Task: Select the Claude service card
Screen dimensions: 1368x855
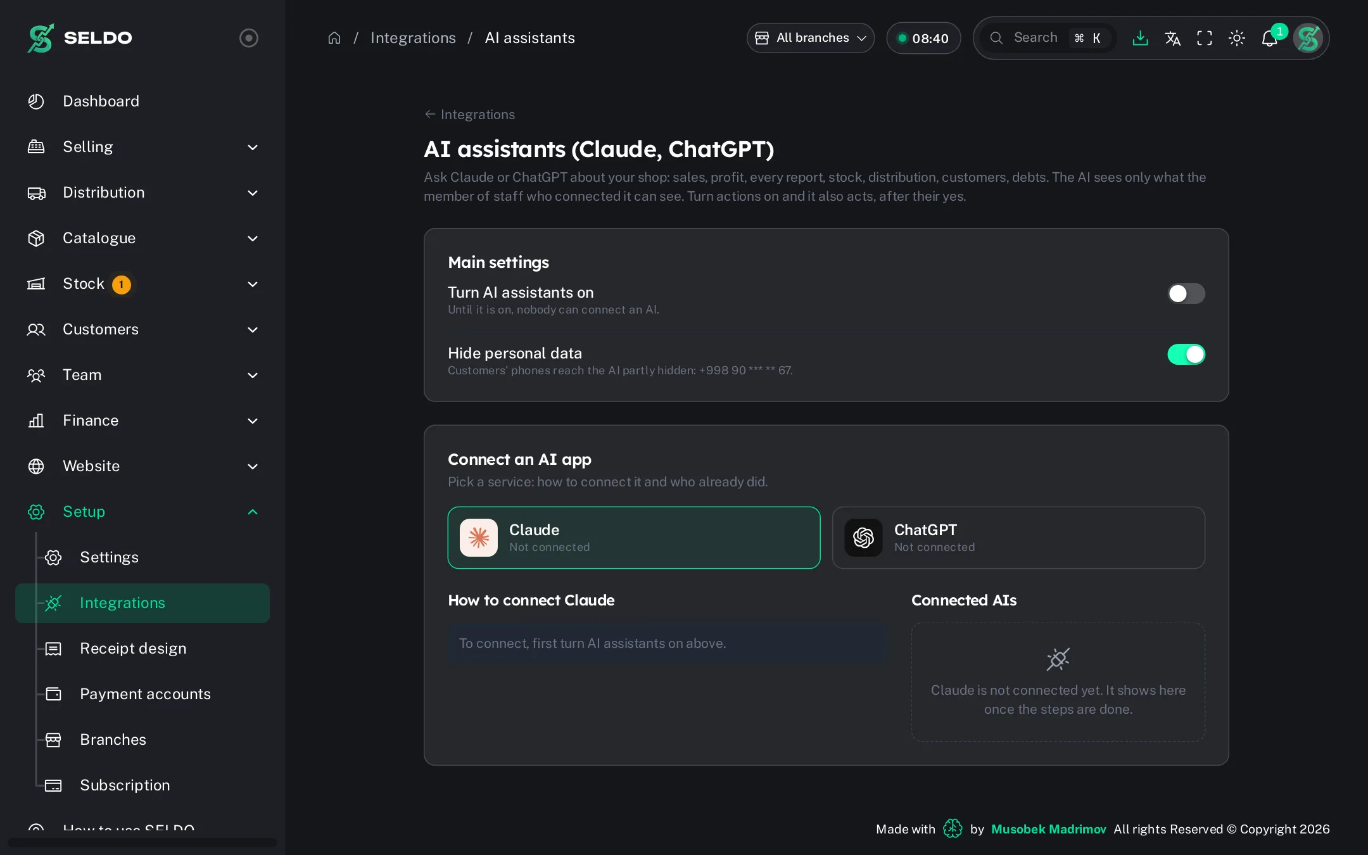Action: 634,538
